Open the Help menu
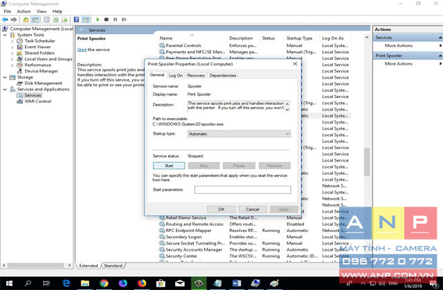Viewport: 443px width, 290px height. (x=57, y=11)
